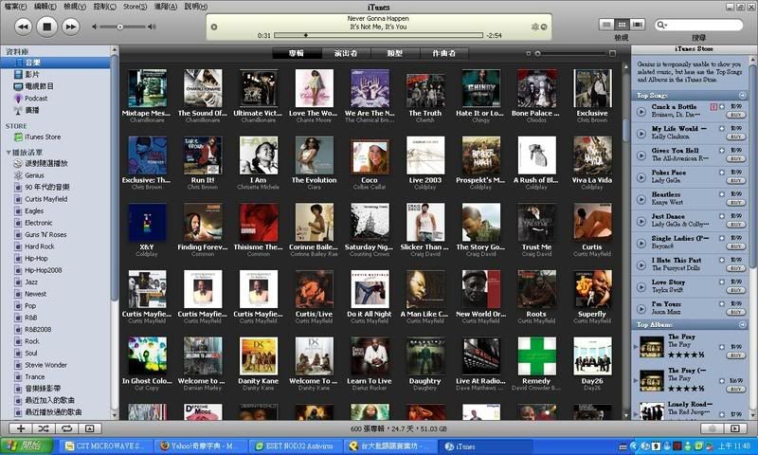Viewport: 758px width, 455px height.
Task: Toggle the artwork viewer button at bottom left
Action: click(90, 429)
